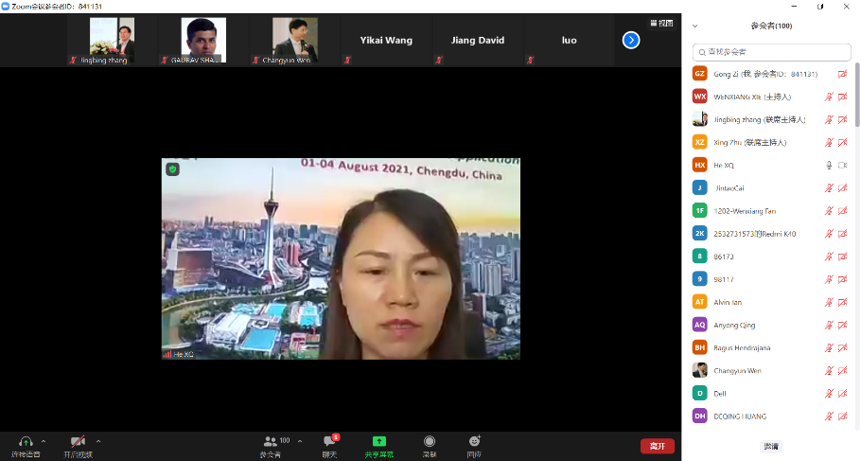Click WENXIANG XIE camera-off icon
The image size is (861, 461).
(842, 98)
